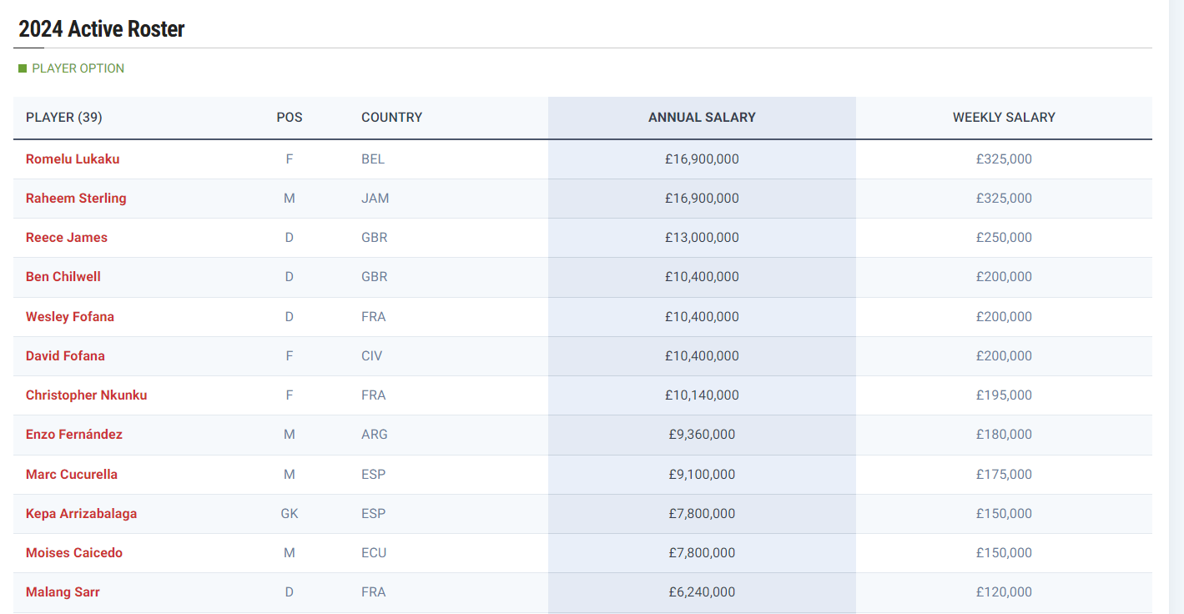Open Marc Cucurella's player page
This screenshot has width=1184, height=614.
pos(72,475)
